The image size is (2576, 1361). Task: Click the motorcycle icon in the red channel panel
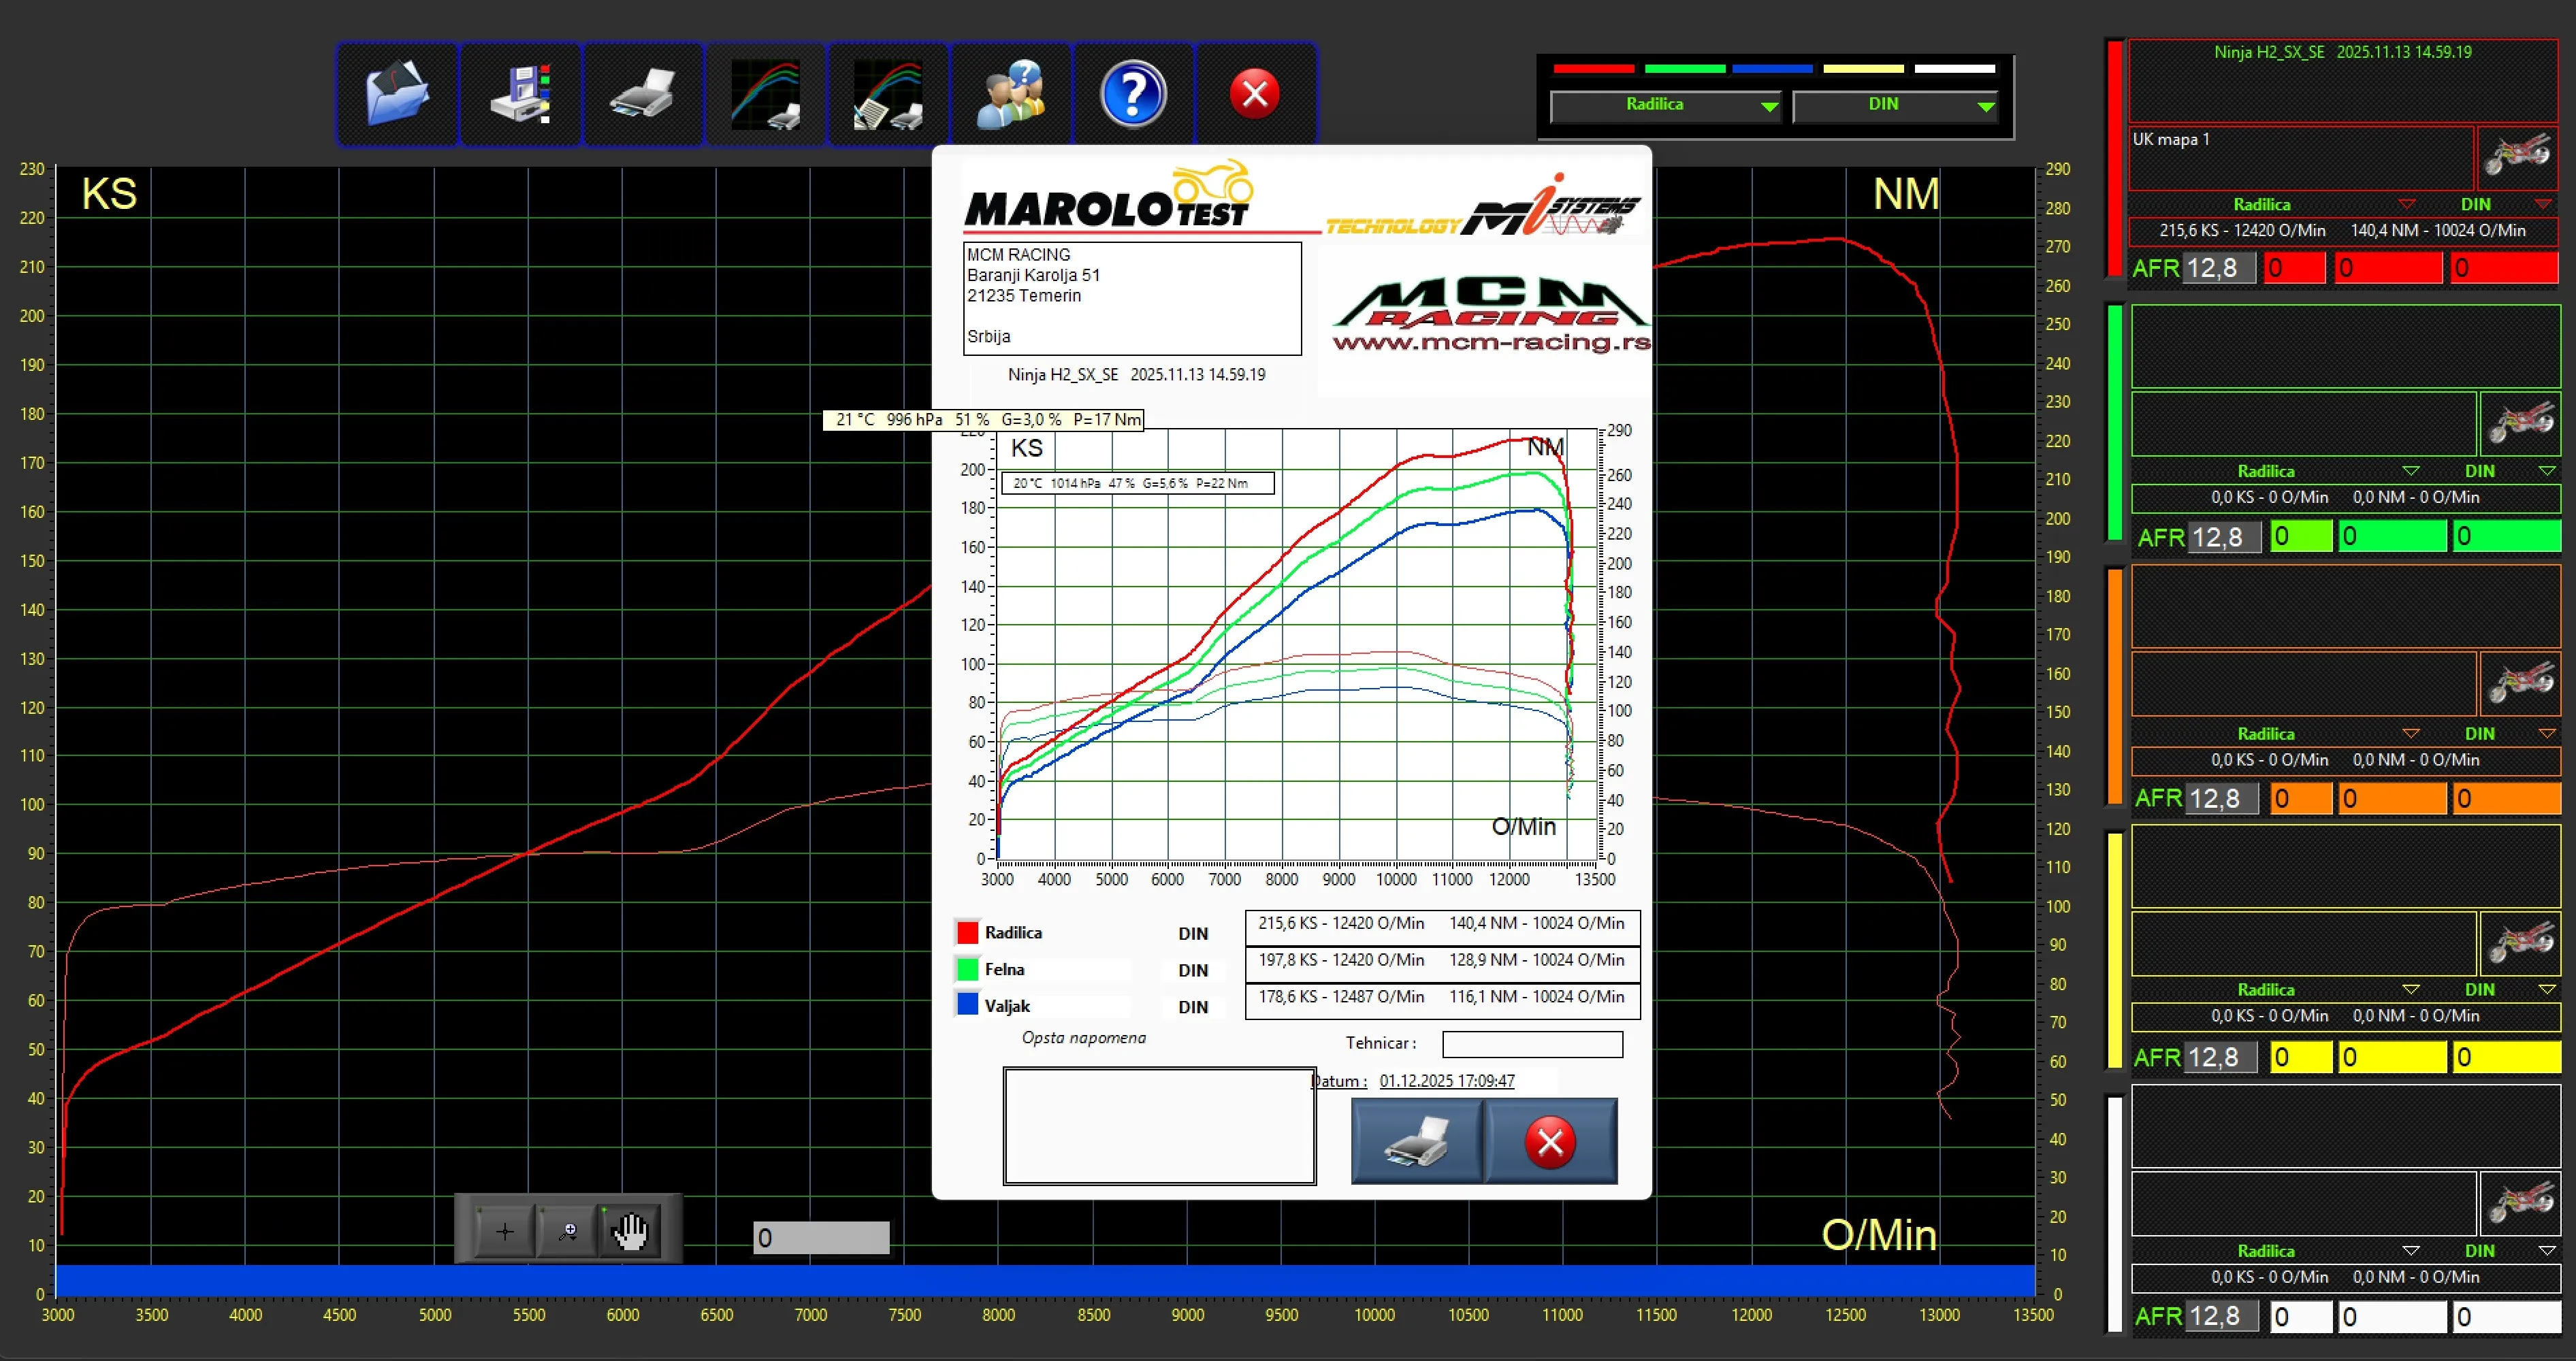tap(2519, 158)
